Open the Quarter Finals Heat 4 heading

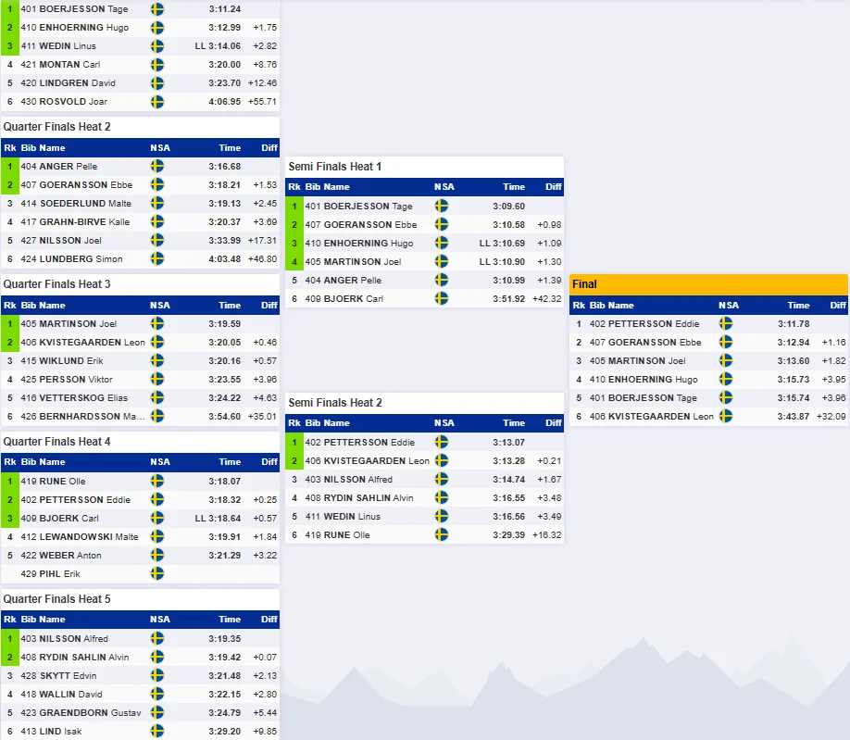click(56, 442)
